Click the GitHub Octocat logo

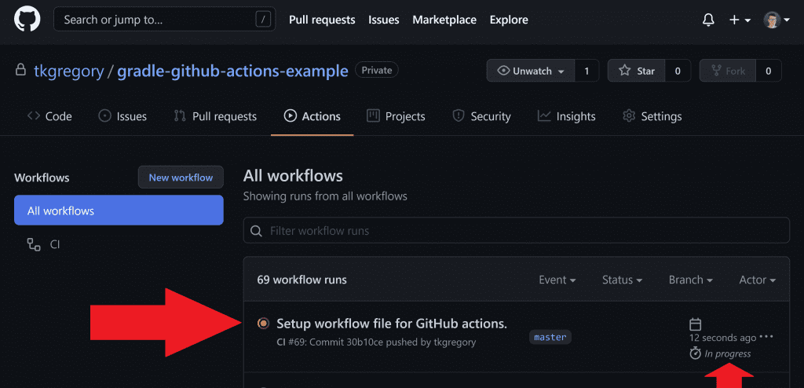tap(27, 20)
